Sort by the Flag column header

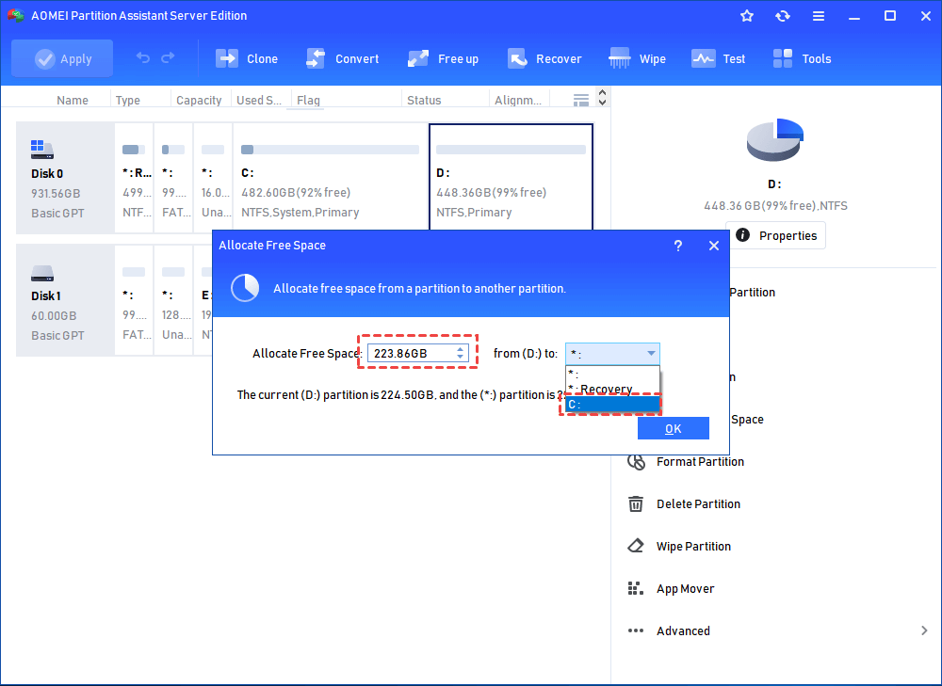308,101
